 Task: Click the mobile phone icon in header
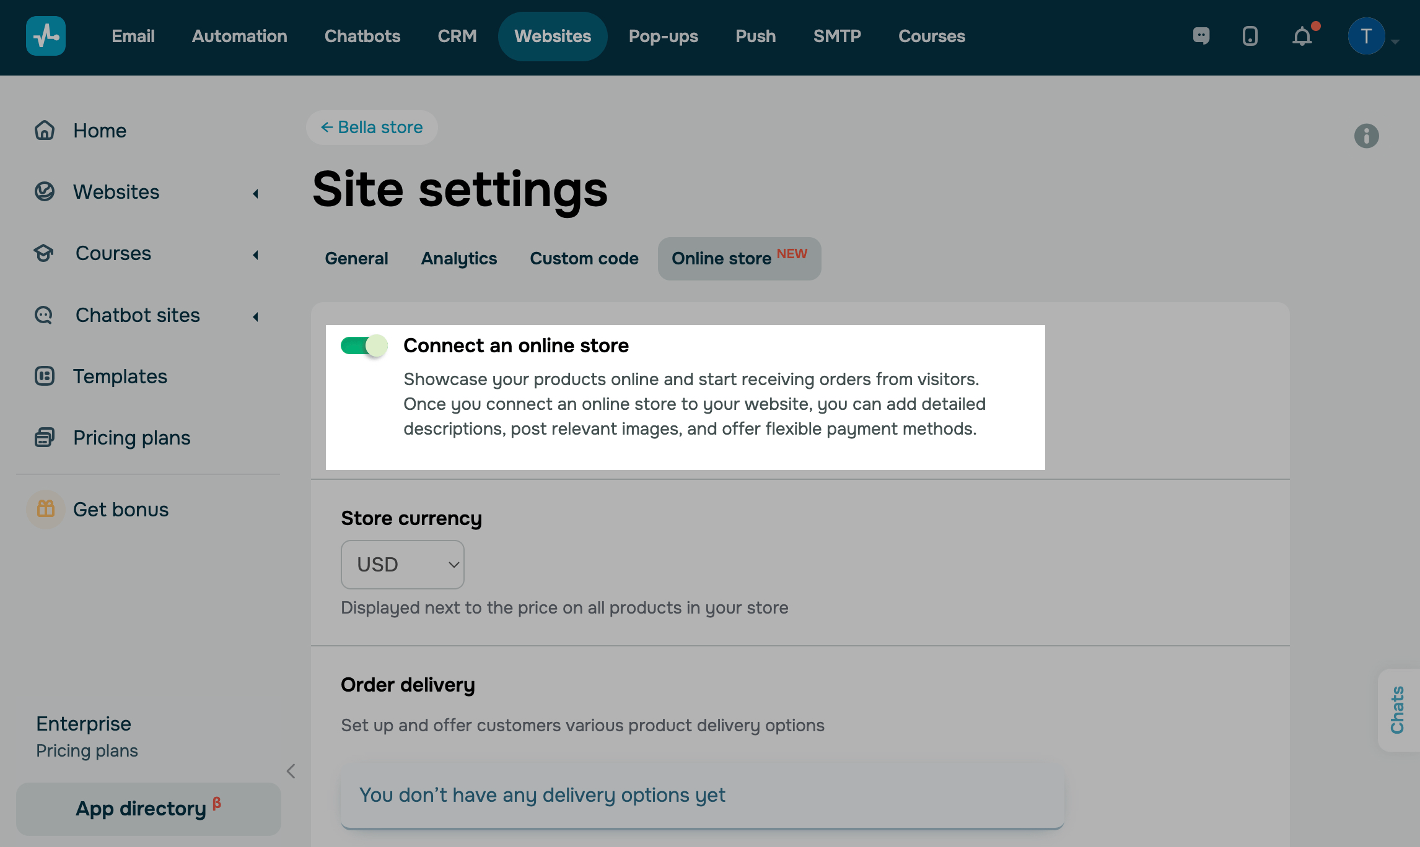[x=1250, y=36]
